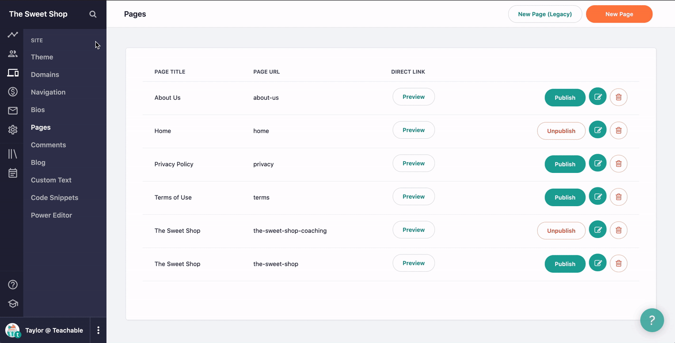Edit the the-sweet-shop page
Screen dimensions: 675x343
[598, 263]
